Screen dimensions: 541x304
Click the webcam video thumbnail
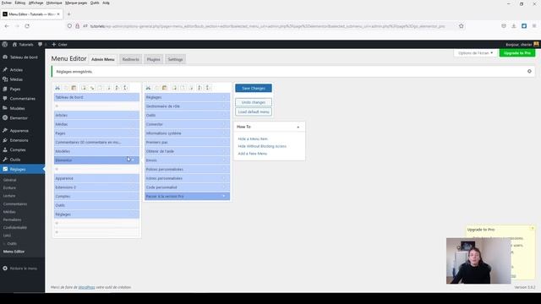click(x=478, y=261)
